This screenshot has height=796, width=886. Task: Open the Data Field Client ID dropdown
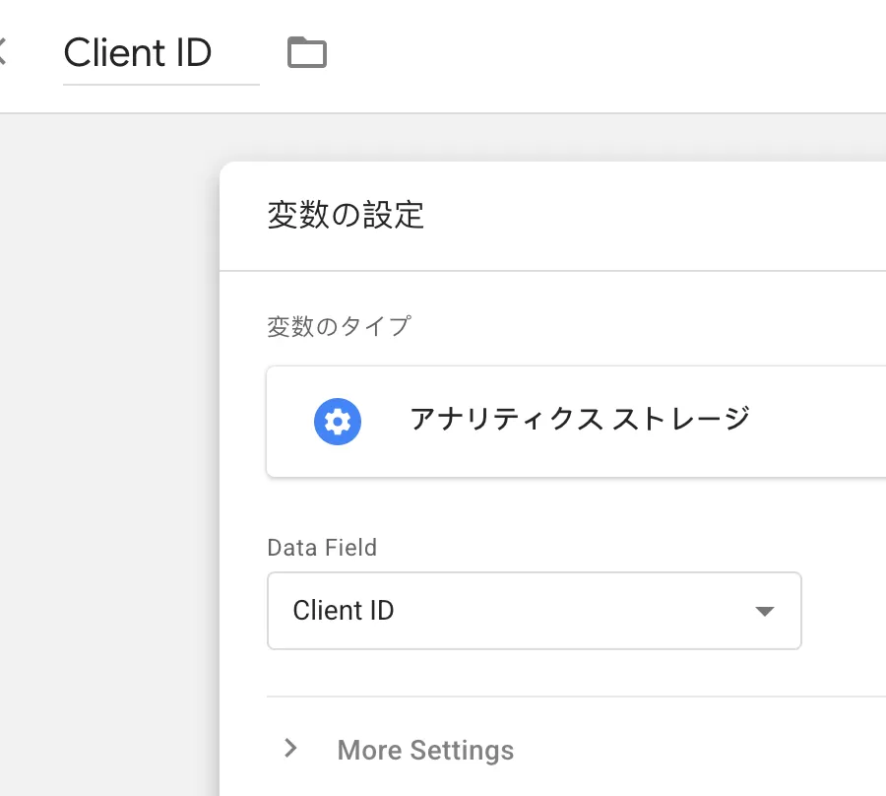pos(534,611)
